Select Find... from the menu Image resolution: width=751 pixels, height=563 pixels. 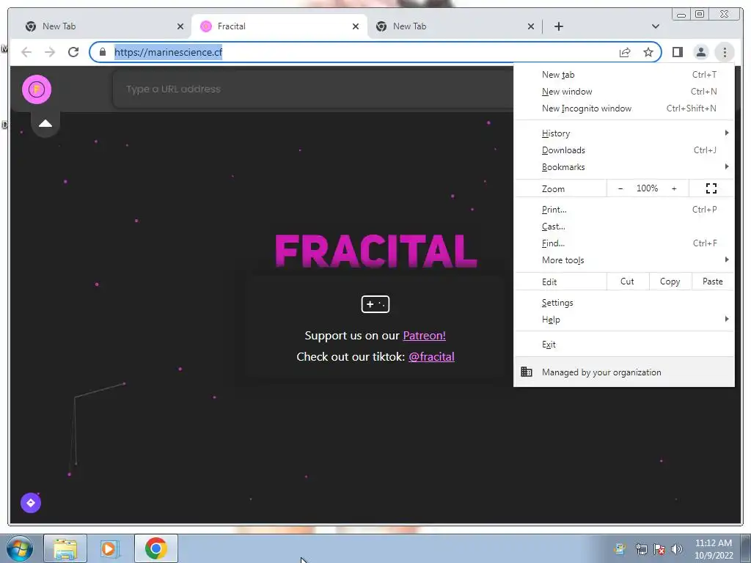[624, 243]
